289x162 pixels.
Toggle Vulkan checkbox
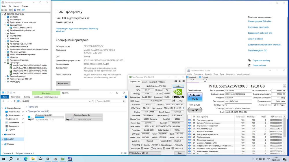(142, 148)
